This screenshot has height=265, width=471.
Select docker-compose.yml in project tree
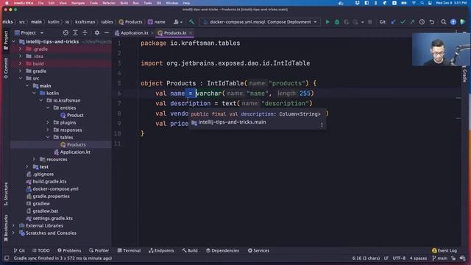click(52, 188)
